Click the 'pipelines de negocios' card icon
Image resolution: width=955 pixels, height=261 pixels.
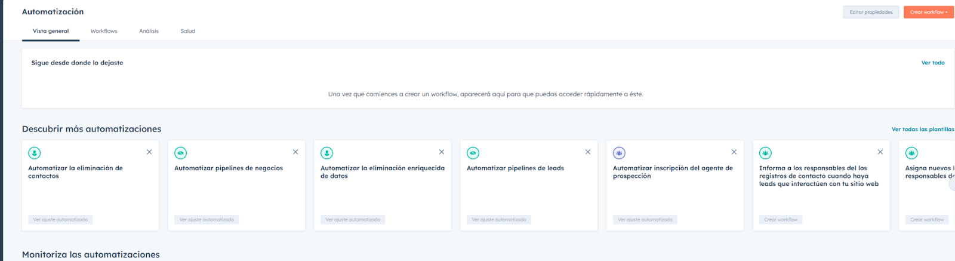tap(180, 153)
